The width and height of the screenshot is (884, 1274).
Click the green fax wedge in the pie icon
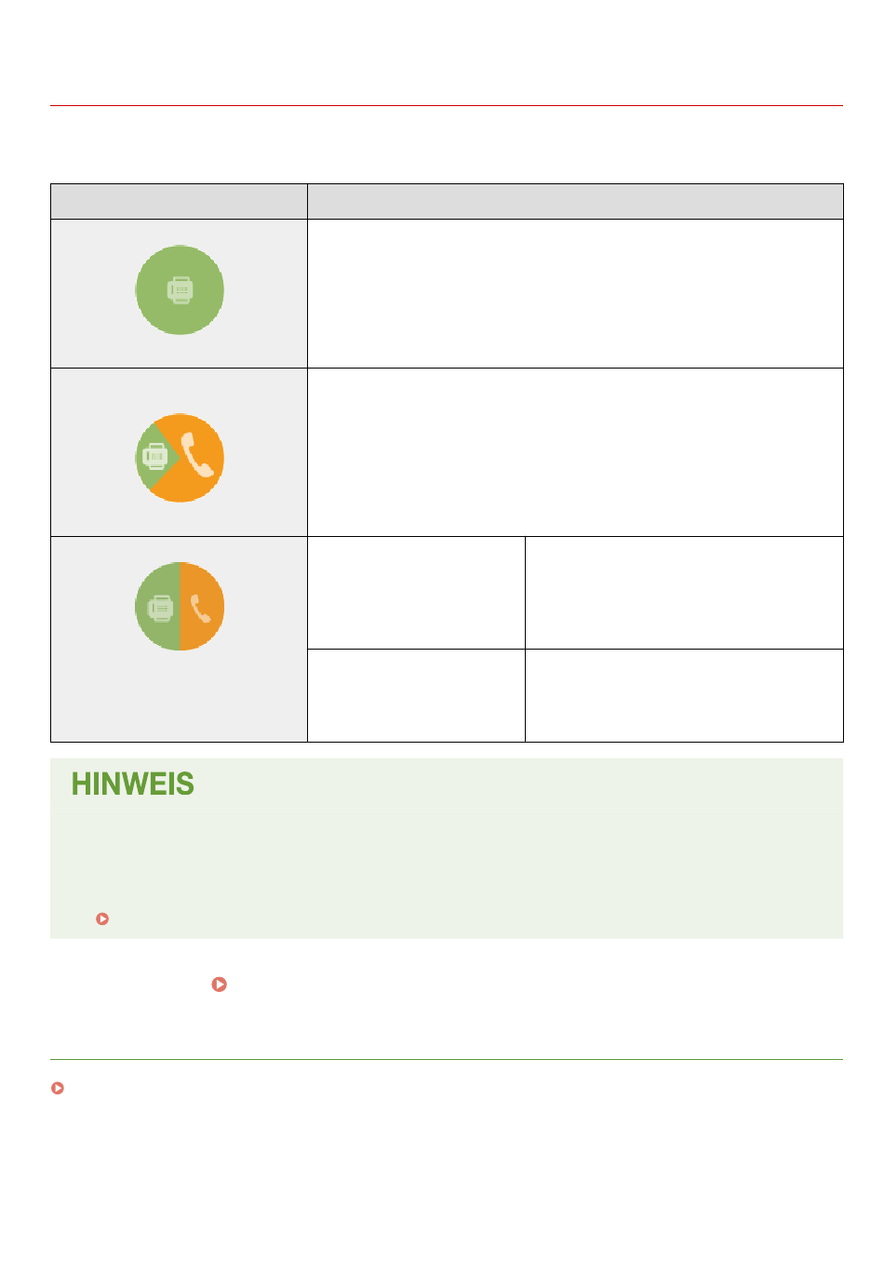(x=154, y=457)
